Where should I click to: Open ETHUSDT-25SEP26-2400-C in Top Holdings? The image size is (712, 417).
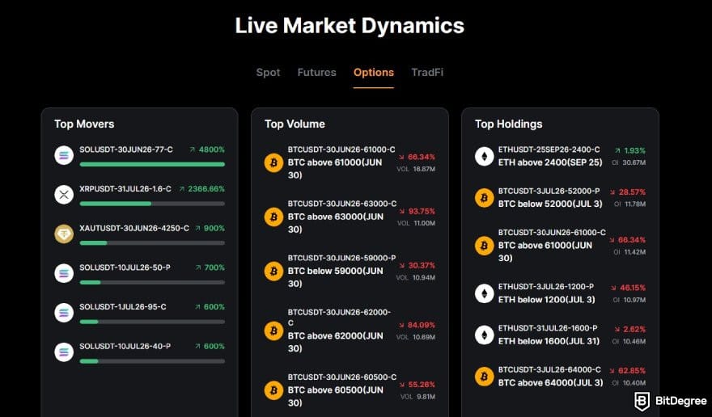point(549,150)
